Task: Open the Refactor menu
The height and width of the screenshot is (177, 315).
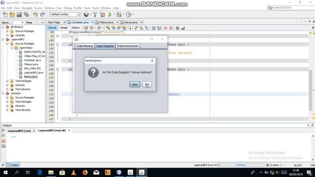Action: (50, 8)
